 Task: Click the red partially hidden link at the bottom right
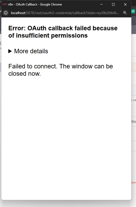[x=134, y=182]
